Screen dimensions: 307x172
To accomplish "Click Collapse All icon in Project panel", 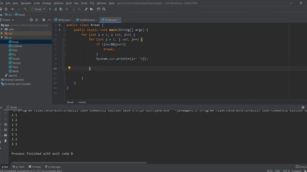I will point(36,20).
